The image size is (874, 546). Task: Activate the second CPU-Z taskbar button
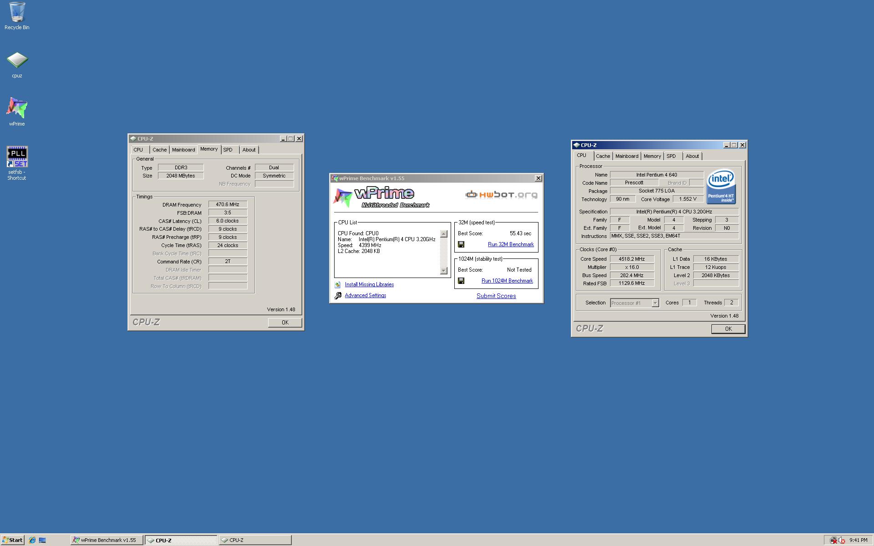255,540
